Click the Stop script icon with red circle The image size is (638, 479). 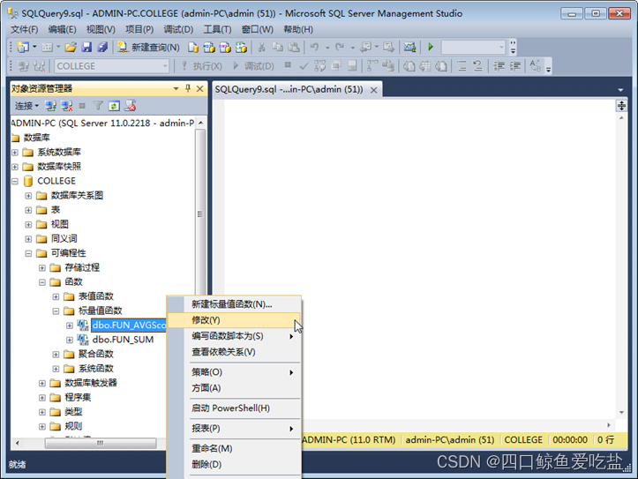tap(131, 106)
